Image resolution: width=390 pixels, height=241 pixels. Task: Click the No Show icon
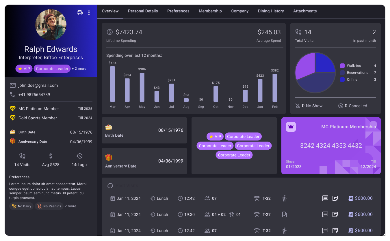point(298,106)
